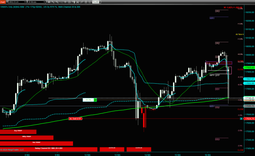The width and height of the screenshot is (255, 156).
Task: Click the DS3 pivot label
Action: [217, 139]
